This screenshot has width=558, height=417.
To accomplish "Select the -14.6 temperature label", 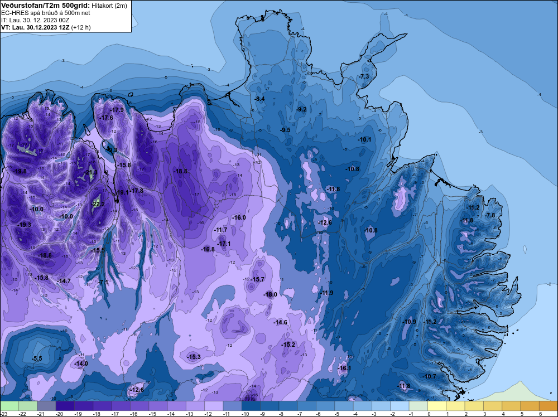I will (x=280, y=322).
